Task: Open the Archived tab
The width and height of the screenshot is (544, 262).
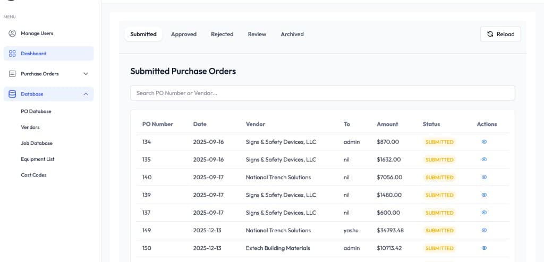Action: (292, 34)
